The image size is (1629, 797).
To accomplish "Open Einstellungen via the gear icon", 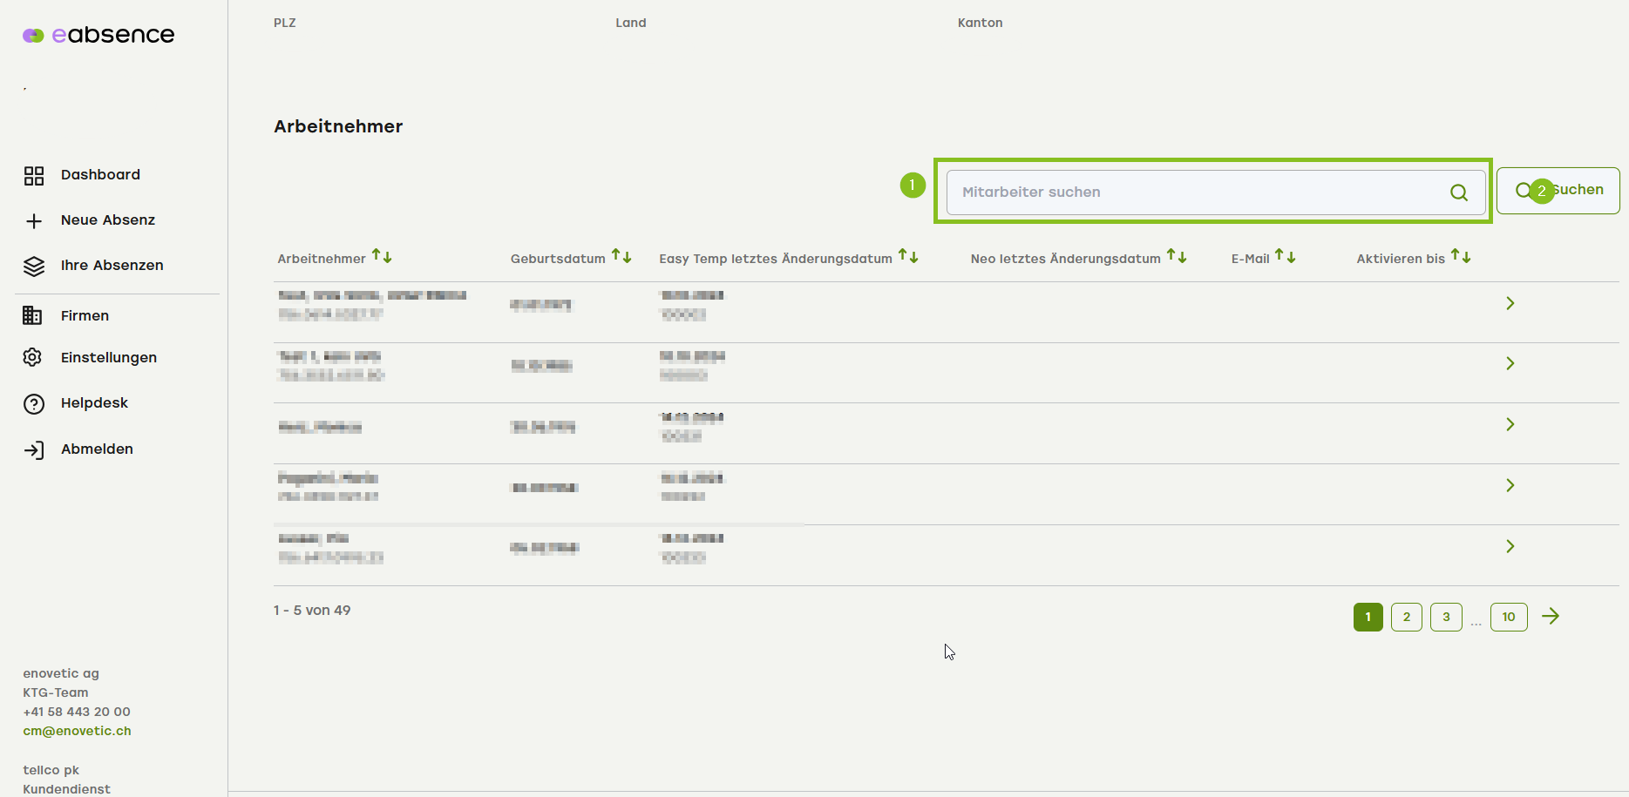I will 32,357.
